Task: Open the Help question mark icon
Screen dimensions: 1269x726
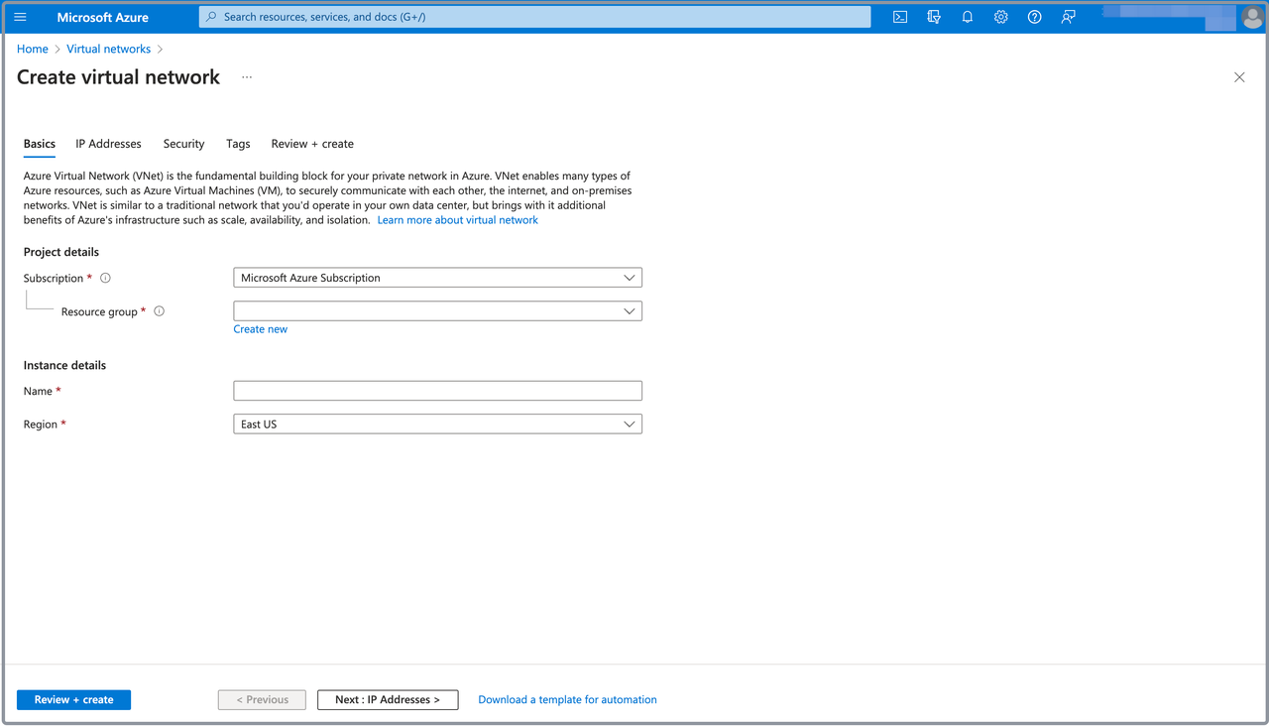Action: (x=1034, y=17)
